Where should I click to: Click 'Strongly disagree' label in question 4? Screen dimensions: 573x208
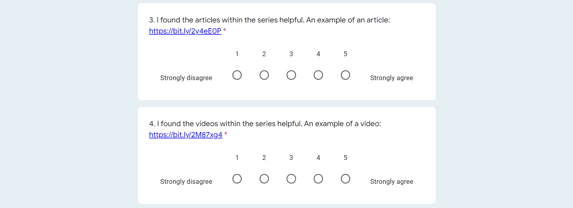click(186, 181)
